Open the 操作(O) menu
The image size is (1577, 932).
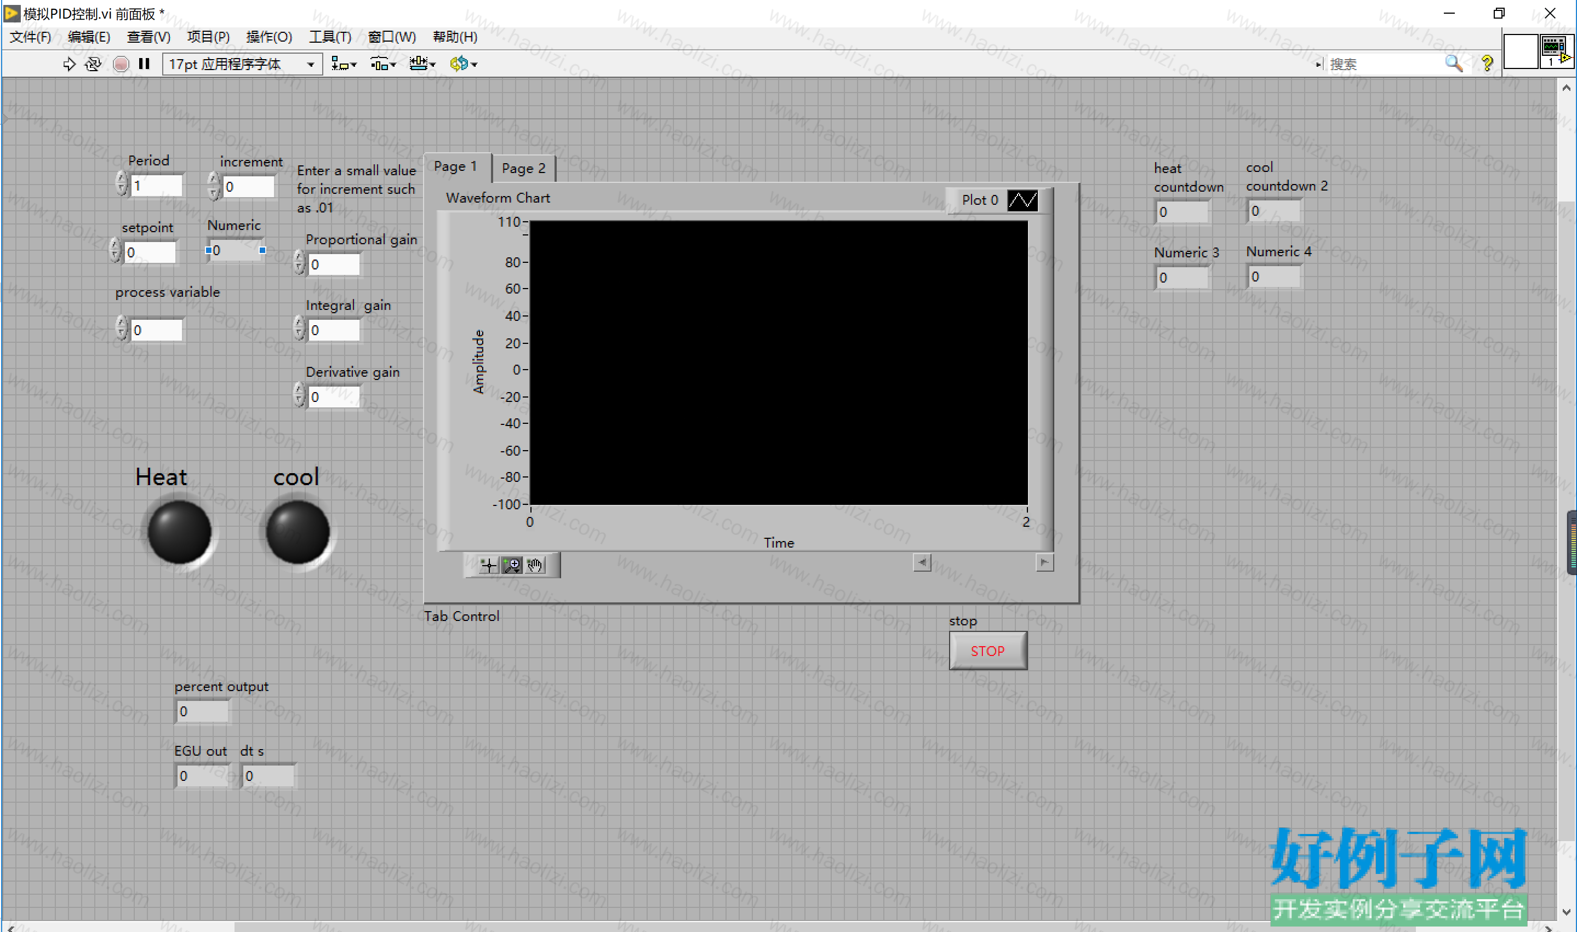[x=269, y=37]
